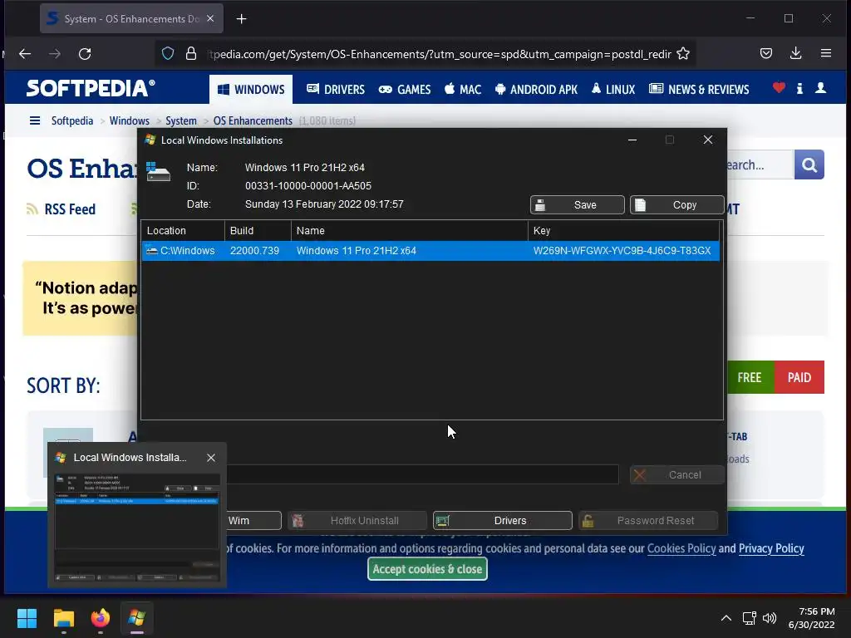Click the build number 22000.739 cell
The height and width of the screenshot is (638, 851).
pos(254,251)
